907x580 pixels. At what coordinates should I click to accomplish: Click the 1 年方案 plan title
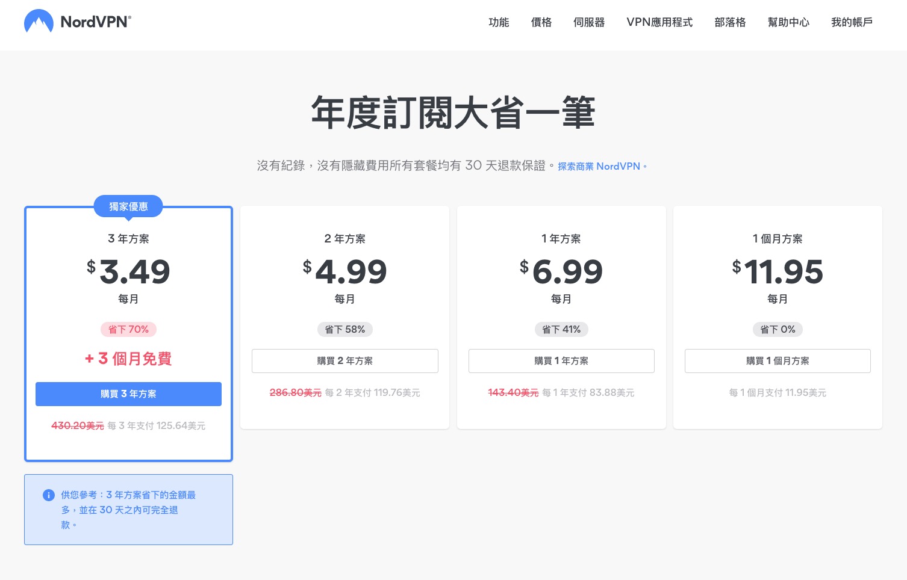(x=561, y=239)
